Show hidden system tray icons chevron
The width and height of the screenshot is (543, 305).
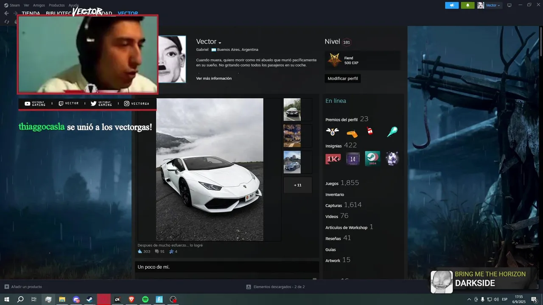pyautogui.click(x=469, y=299)
